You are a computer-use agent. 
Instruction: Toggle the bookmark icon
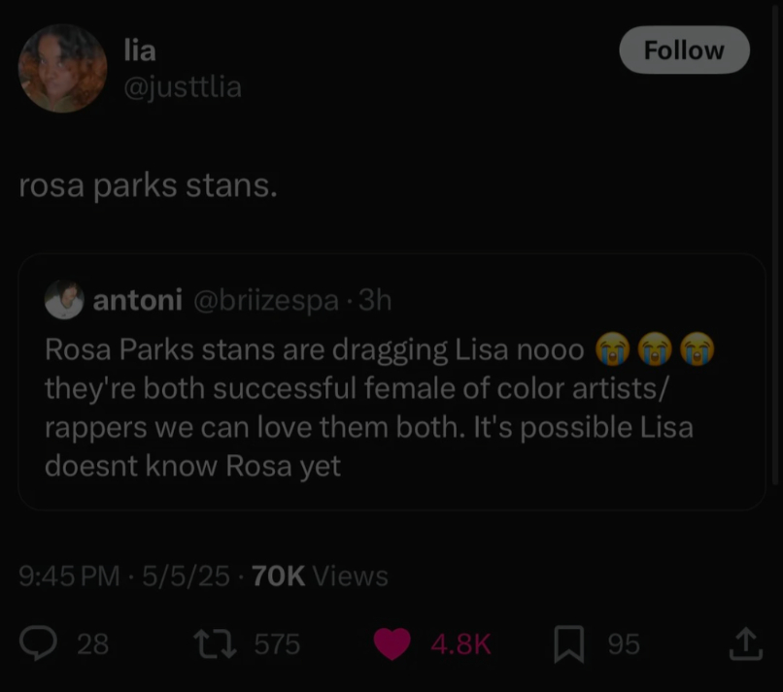point(568,643)
